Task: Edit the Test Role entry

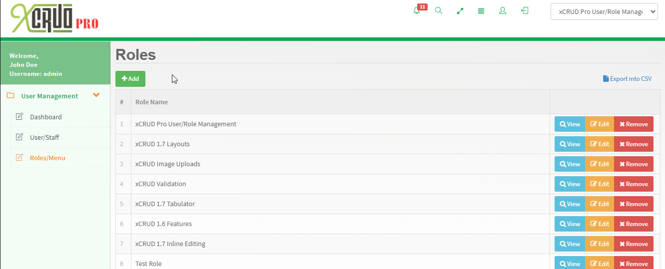Action: pyautogui.click(x=600, y=264)
